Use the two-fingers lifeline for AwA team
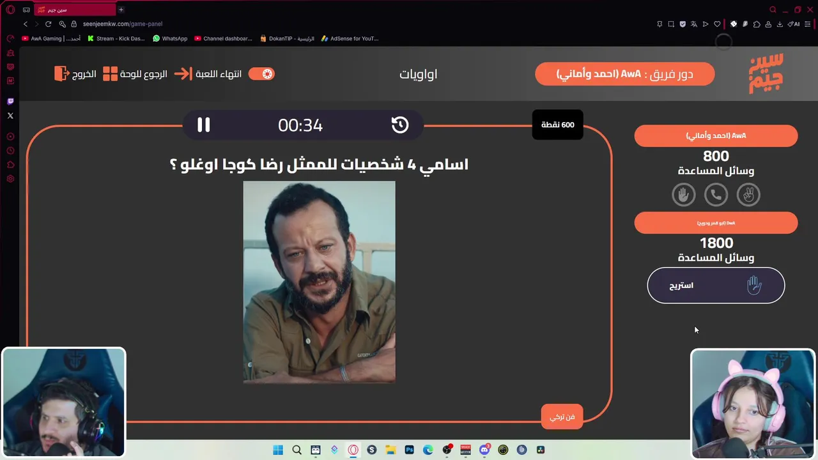 pyautogui.click(x=748, y=194)
